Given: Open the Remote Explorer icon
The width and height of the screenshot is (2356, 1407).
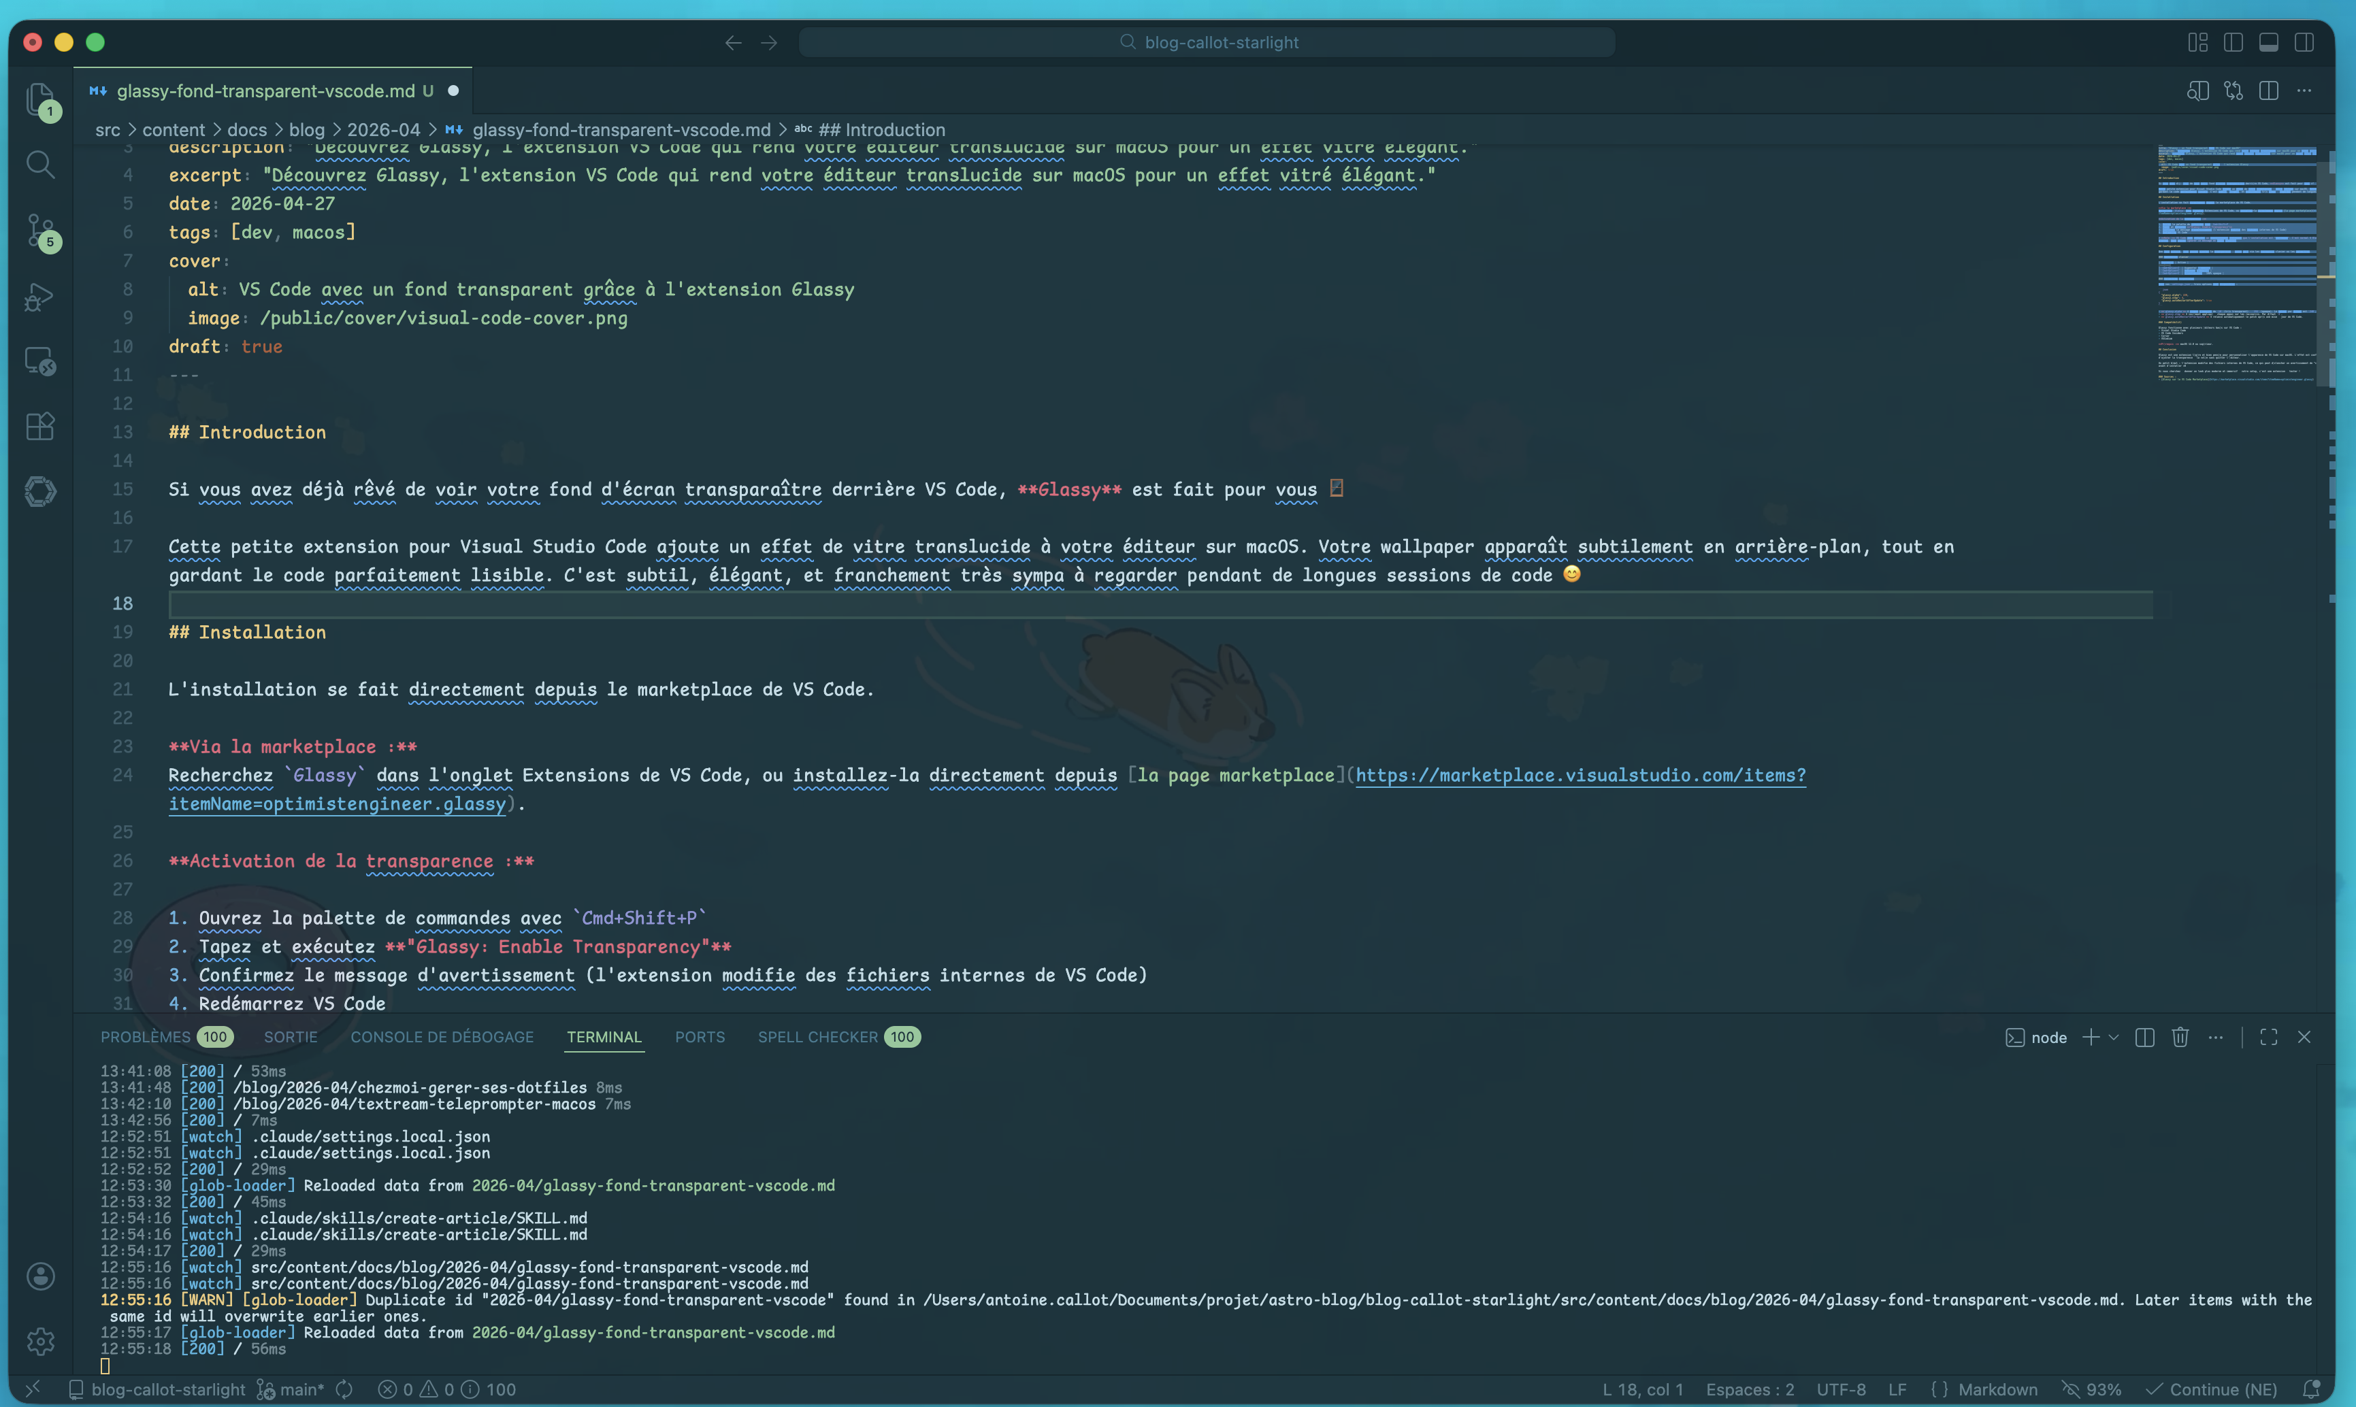Looking at the screenshot, I should click(x=40, y=361).
